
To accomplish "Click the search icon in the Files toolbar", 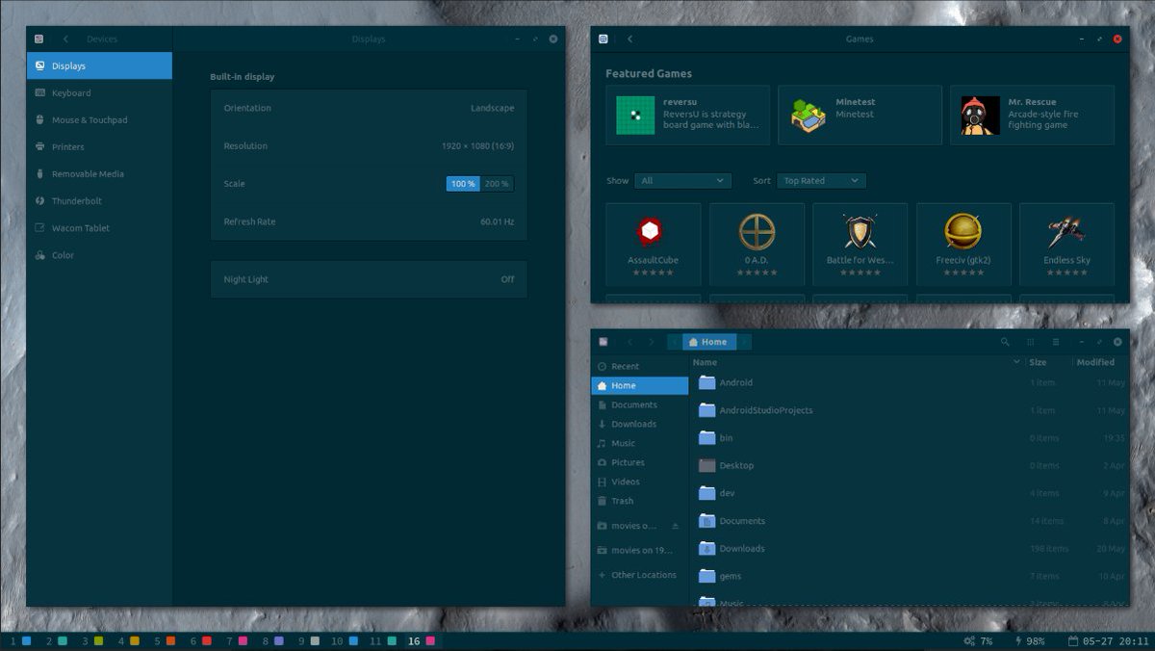I will click(x=1005, y=342).
